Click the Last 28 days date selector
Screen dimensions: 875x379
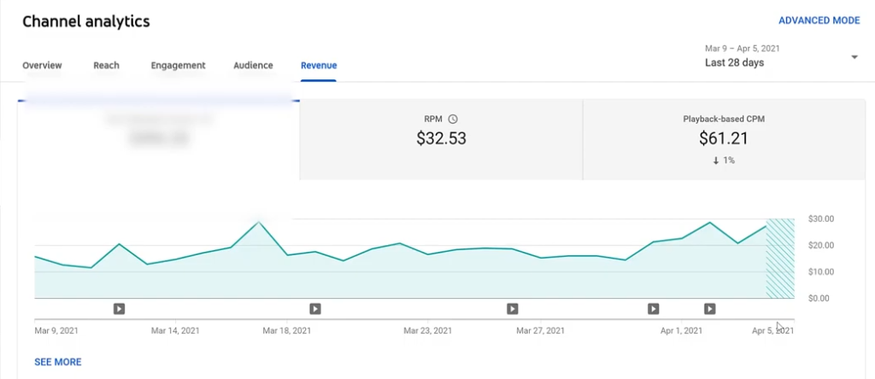tap(735, 62)
